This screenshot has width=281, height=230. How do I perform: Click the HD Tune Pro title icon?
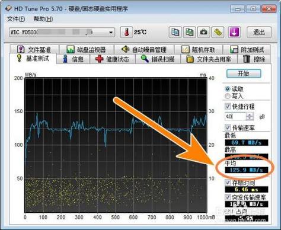click(x=9, y=8)
